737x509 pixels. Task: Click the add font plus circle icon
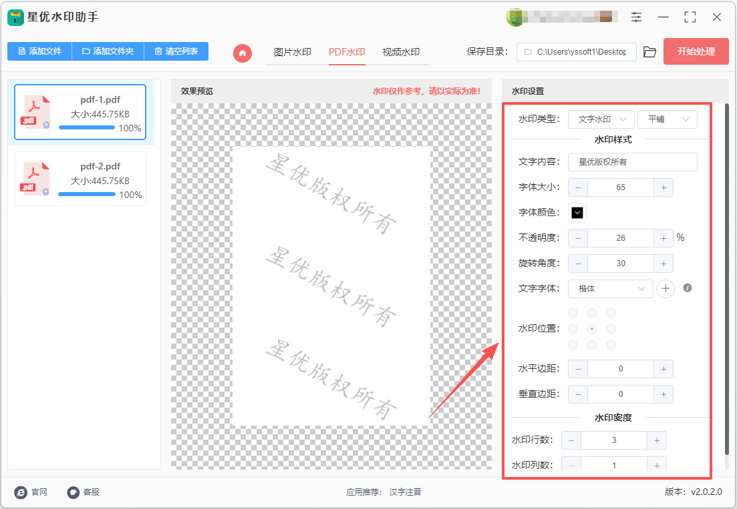(666, 288)
